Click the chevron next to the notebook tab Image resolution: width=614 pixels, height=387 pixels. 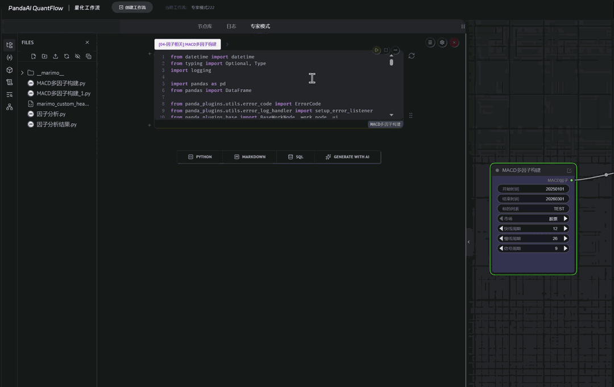227,44
